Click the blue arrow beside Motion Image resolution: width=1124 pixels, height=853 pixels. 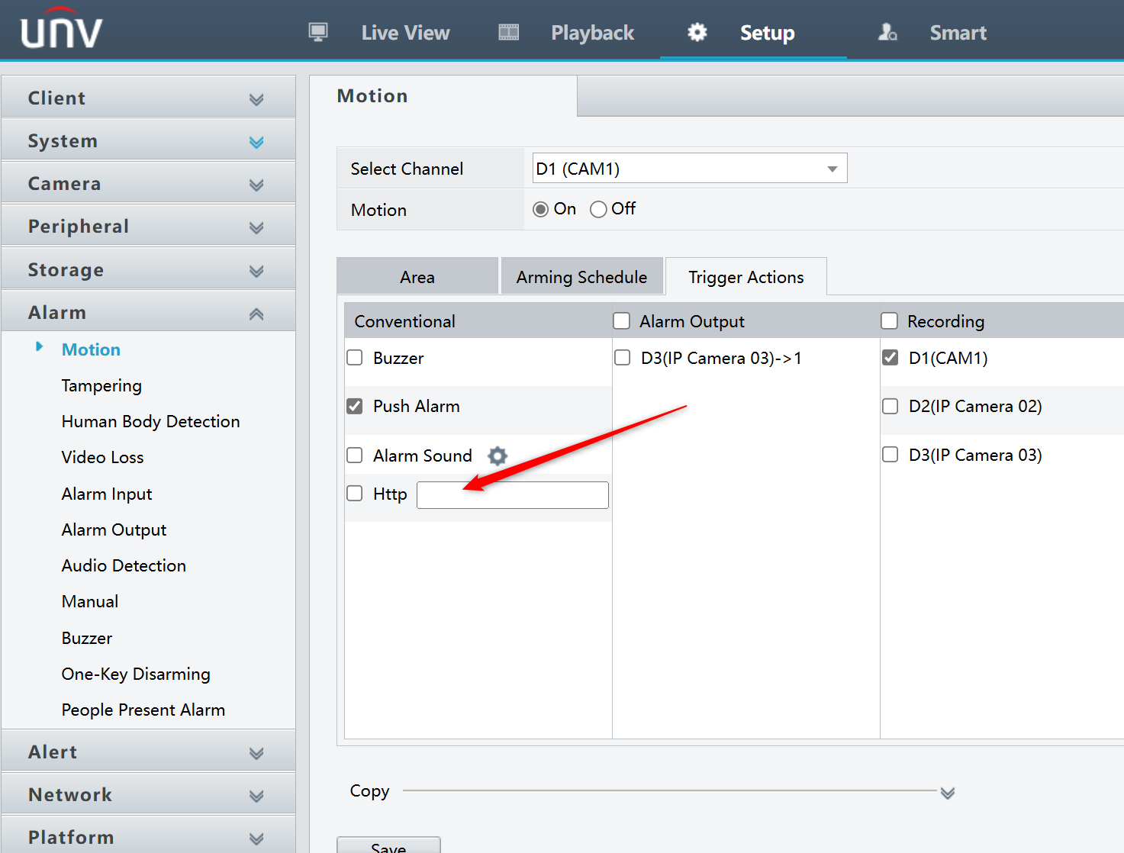[x=40, y=346]
